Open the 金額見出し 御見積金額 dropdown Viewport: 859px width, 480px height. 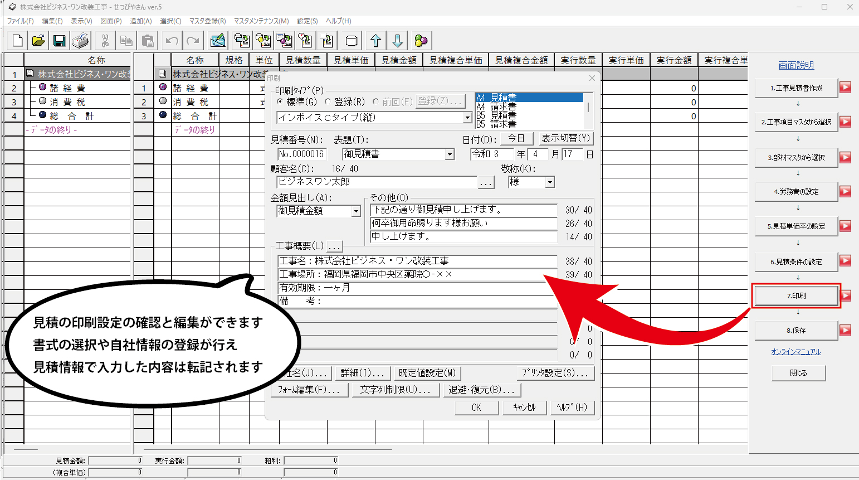point(356,211)
